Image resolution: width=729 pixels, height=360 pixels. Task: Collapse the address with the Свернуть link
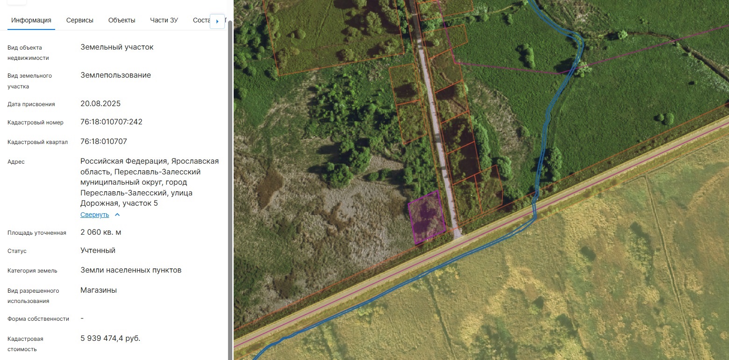pyautogui.click(x=94, y=215)
